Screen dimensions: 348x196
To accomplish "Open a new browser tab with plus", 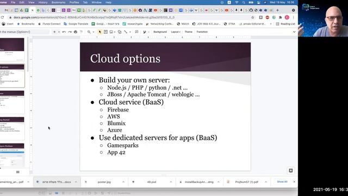I will 277,10.
